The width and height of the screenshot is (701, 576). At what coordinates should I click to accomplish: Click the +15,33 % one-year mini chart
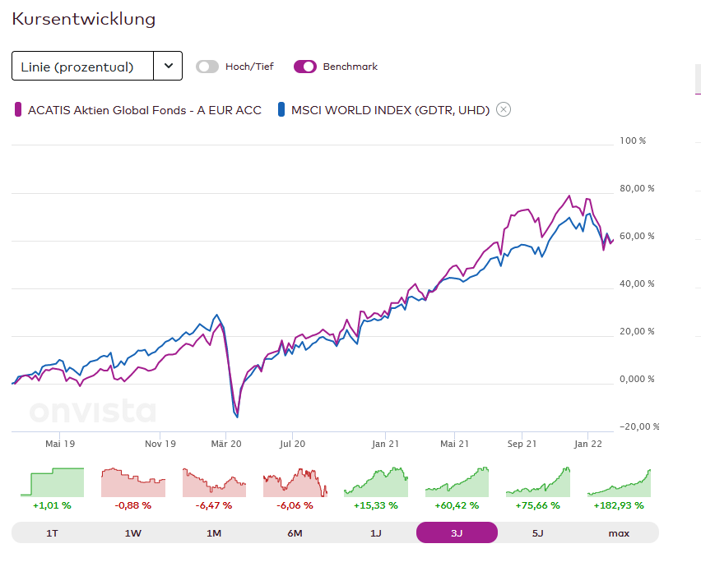(375, 482)
